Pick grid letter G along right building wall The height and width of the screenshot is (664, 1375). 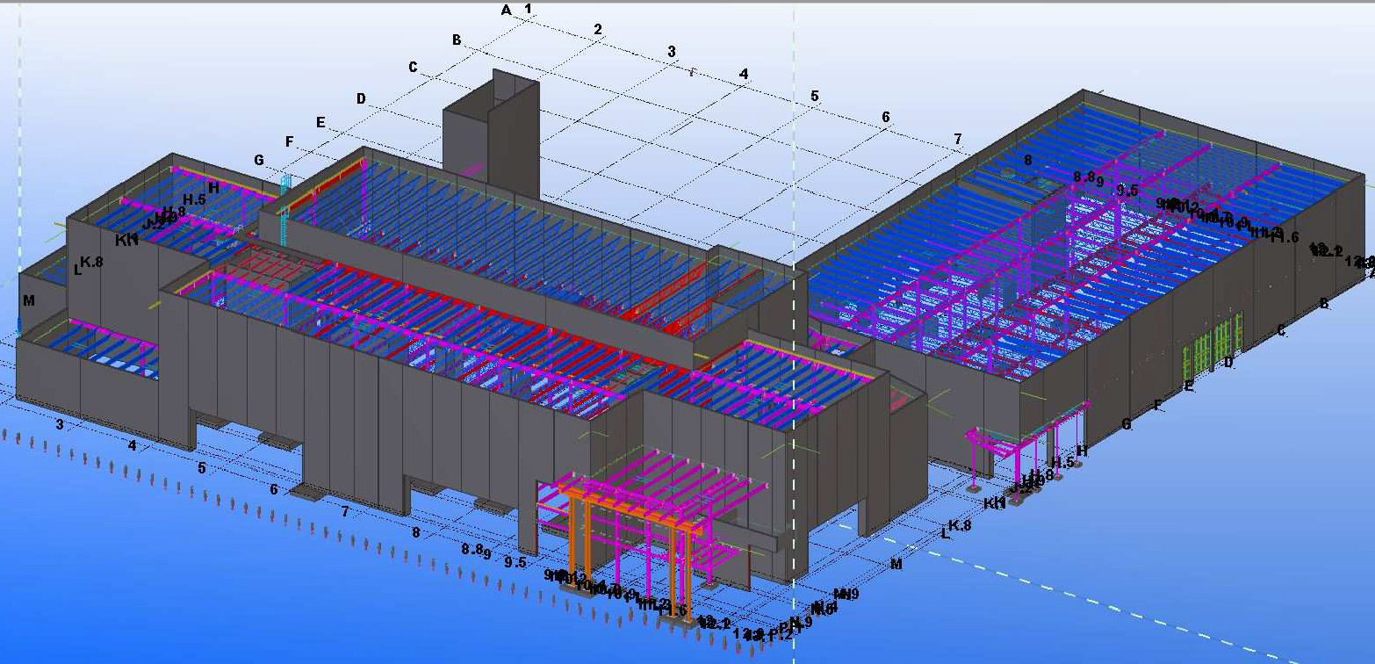click(1127, 424)
